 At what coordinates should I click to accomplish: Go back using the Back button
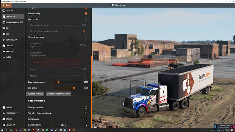[x=6, y=5]
